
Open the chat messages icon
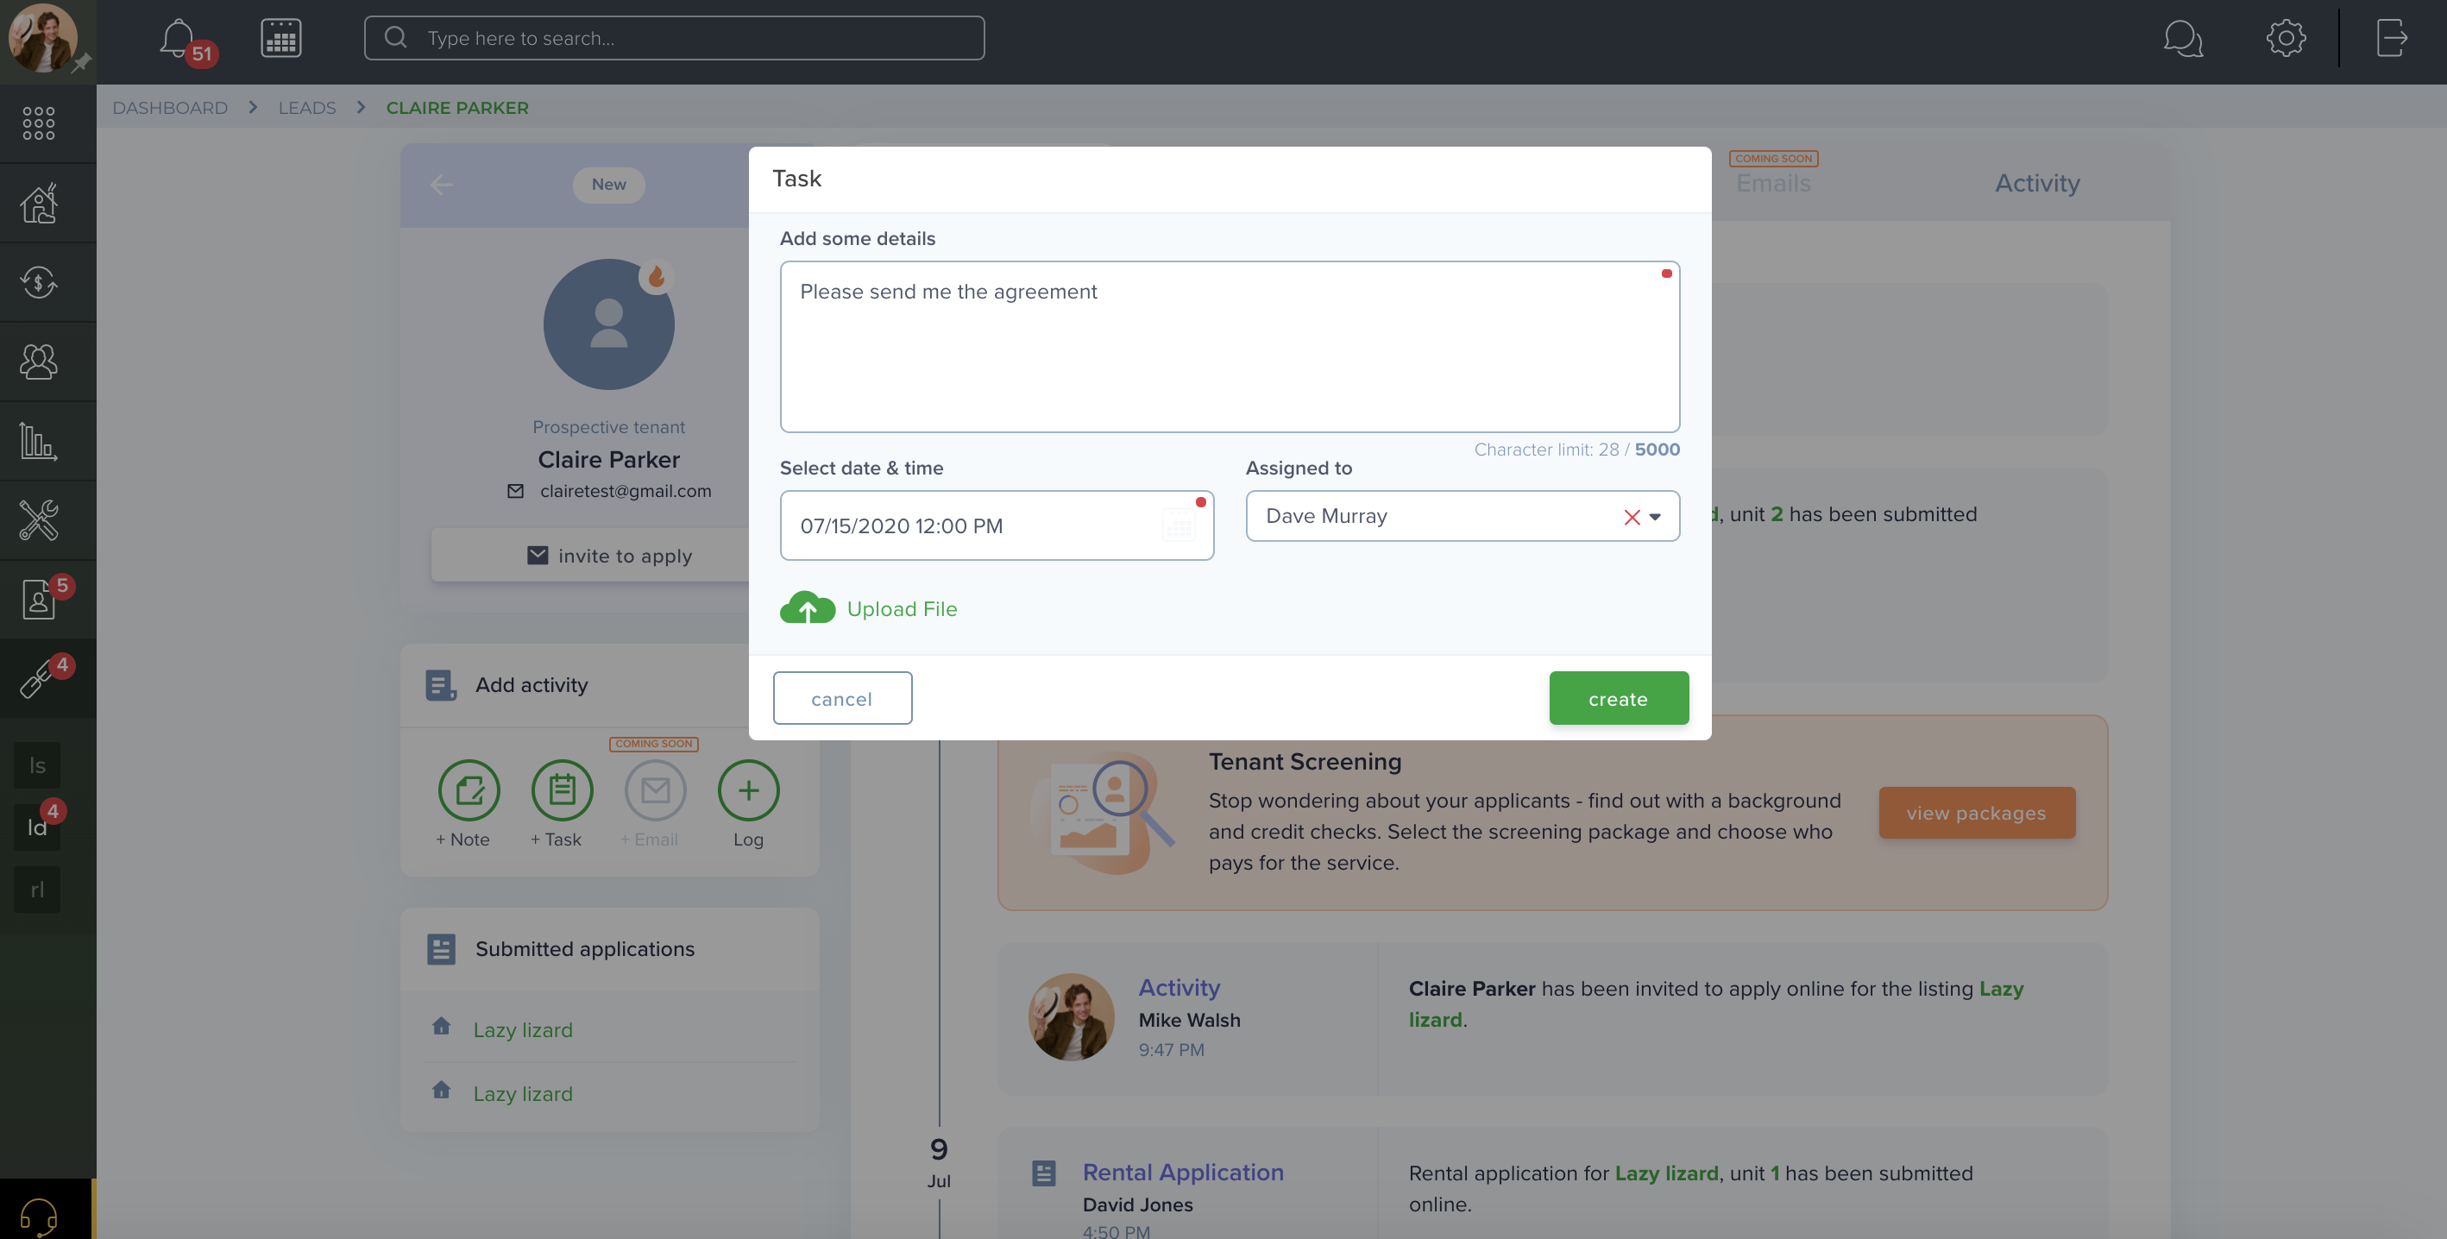coord(2183,39)
